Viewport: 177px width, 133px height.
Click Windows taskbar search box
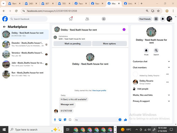(x=36, y=129)
